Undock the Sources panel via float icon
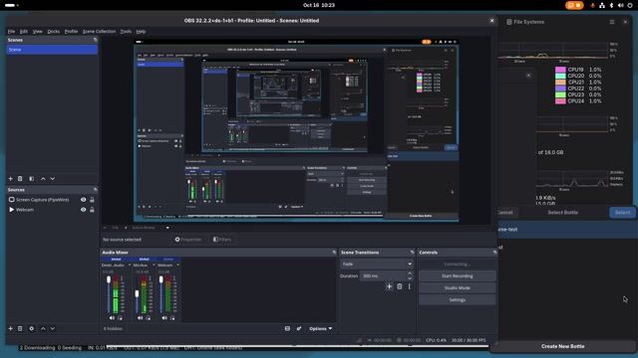 pos(96,190)
